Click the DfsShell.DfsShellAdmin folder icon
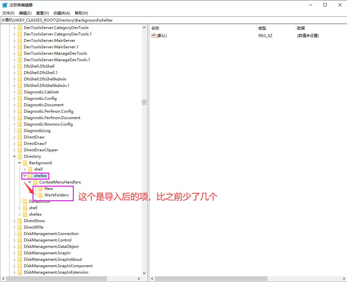This screenshot has height=282, width=347. [x=20, y=79]
